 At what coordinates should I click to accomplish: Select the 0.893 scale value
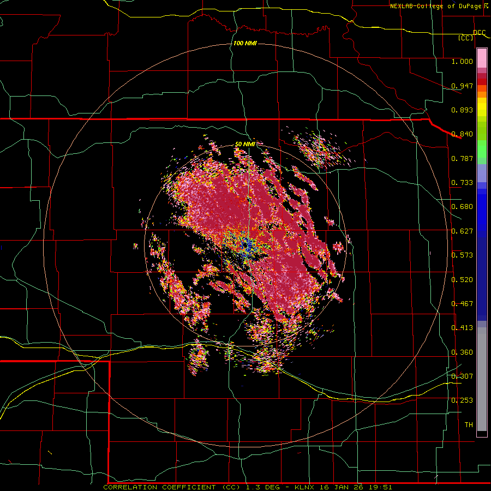462,110
